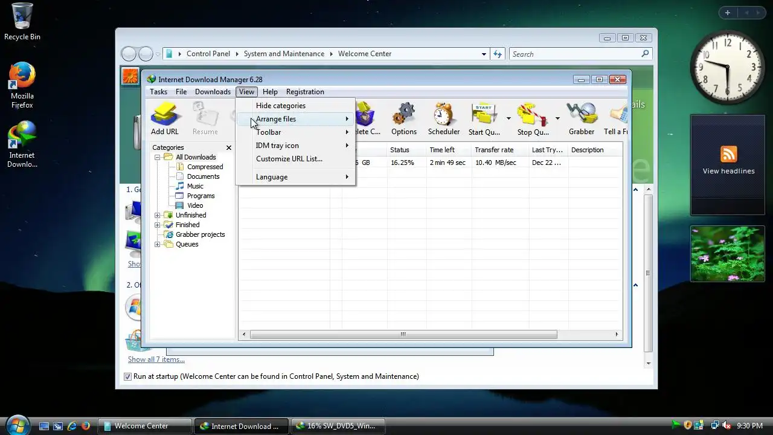Open Language submenu

coord(296,177)
